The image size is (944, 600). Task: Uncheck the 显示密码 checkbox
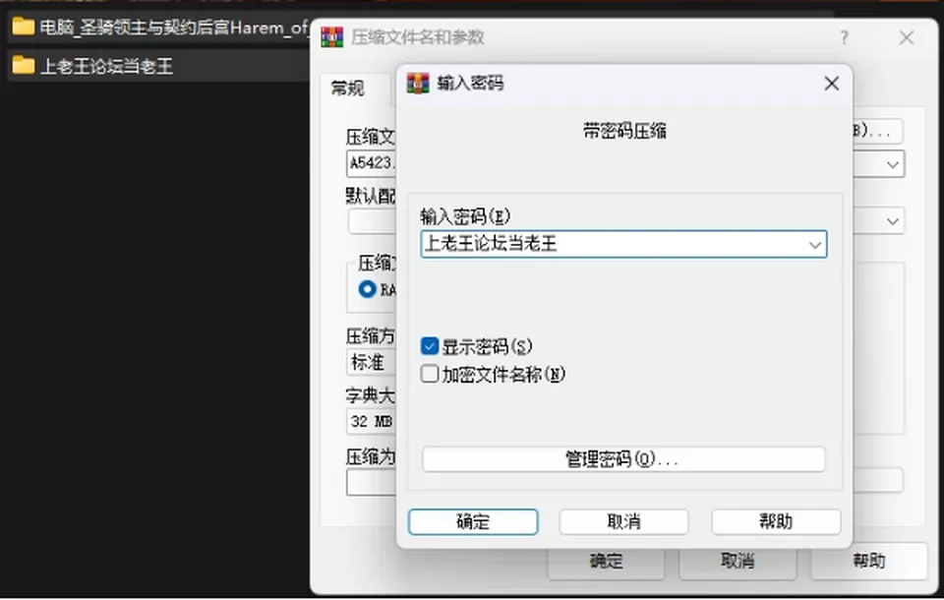pos(430,346)
